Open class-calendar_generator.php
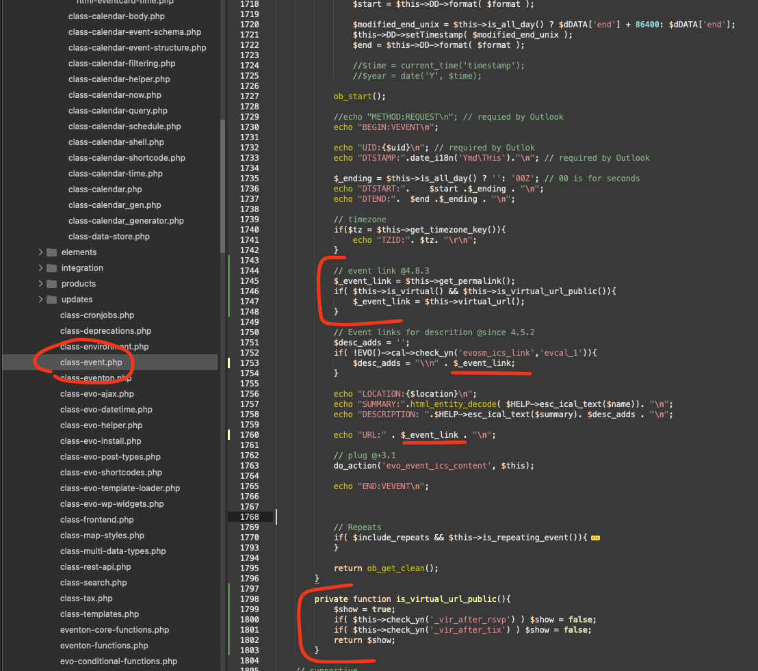The width and height of the screenshot is (758, 671). coord(126,220)
